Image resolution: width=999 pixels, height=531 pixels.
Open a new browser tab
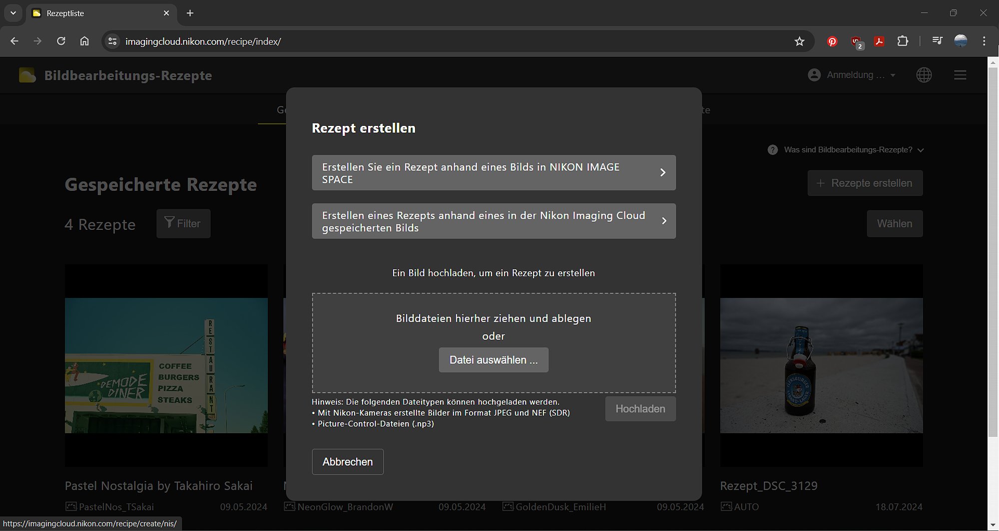(x=190, y=13)
